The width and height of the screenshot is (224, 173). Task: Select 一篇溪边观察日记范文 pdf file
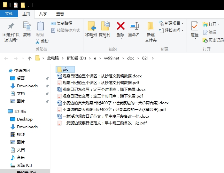click(102, 123)
